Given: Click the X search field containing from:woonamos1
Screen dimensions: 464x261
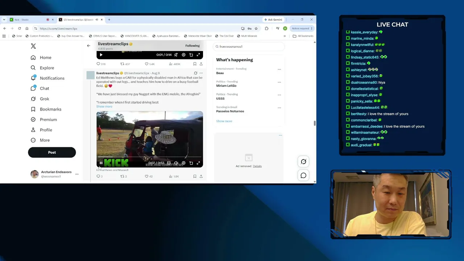Looking at the screenshot, I should pos(249,46).
